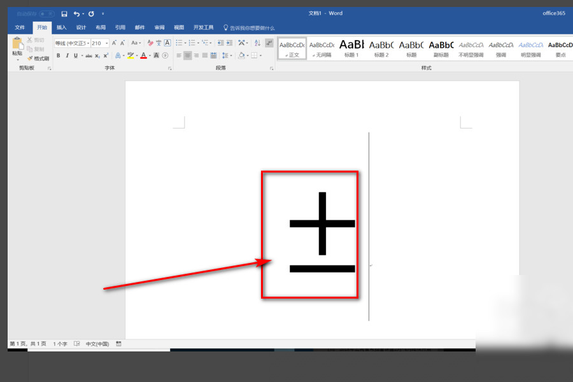Click the Character Shading icon

[x=157, y=55]
